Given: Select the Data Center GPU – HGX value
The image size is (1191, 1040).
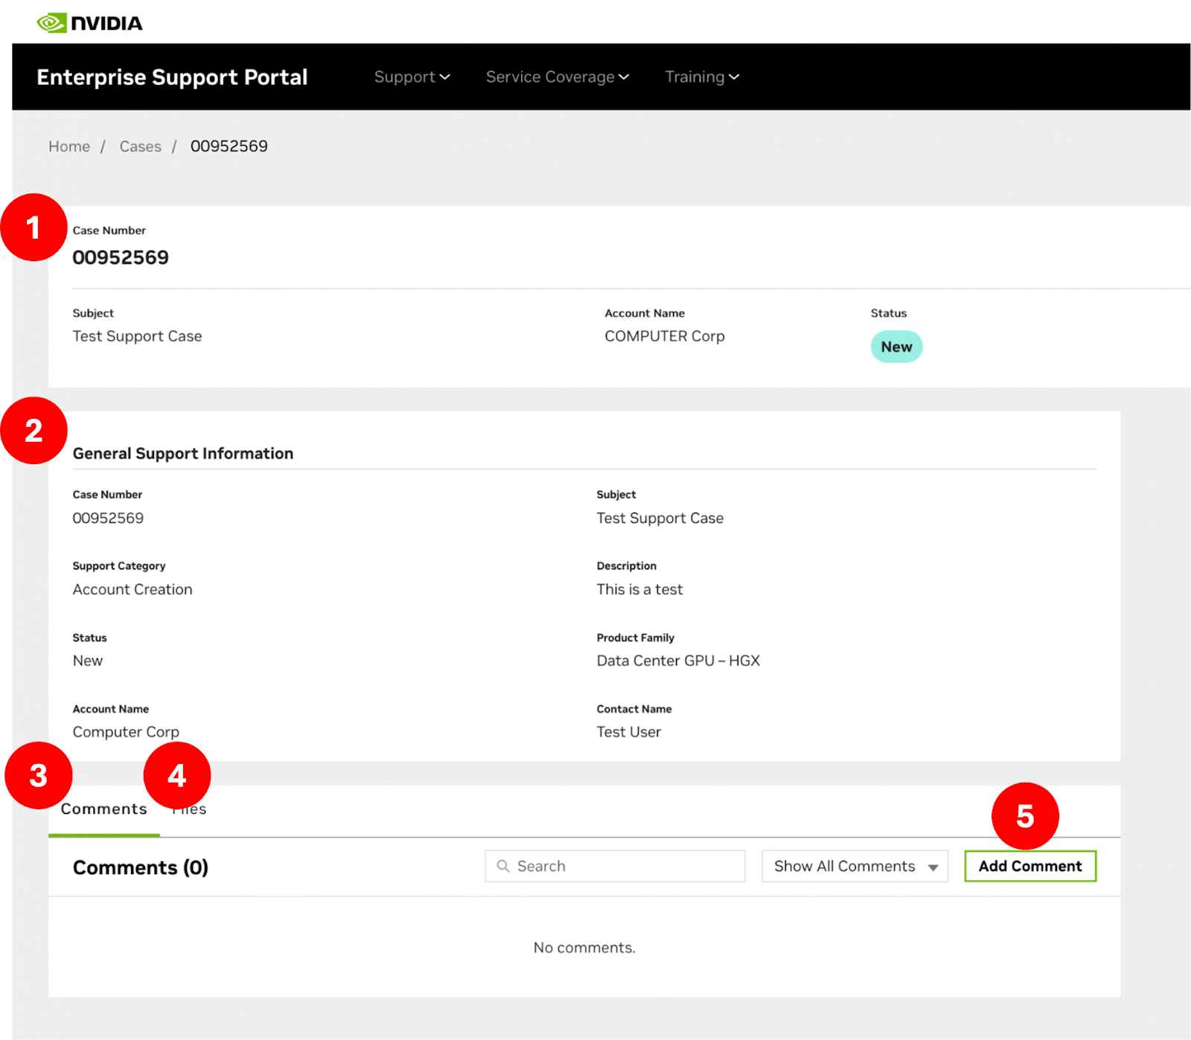Looking at the screenshot, I should click(678, 661).
